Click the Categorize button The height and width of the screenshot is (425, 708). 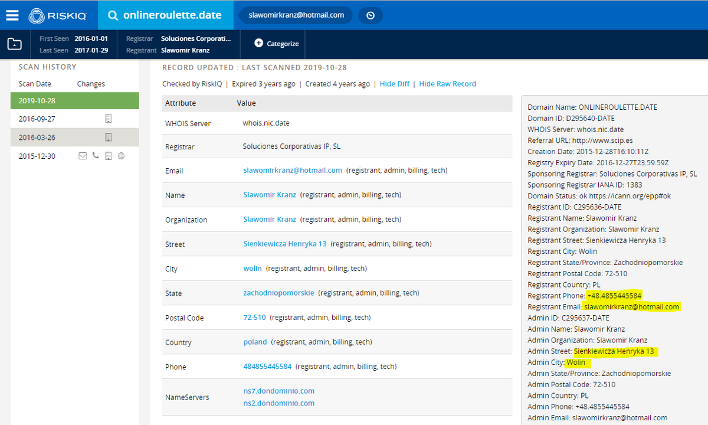277,44
